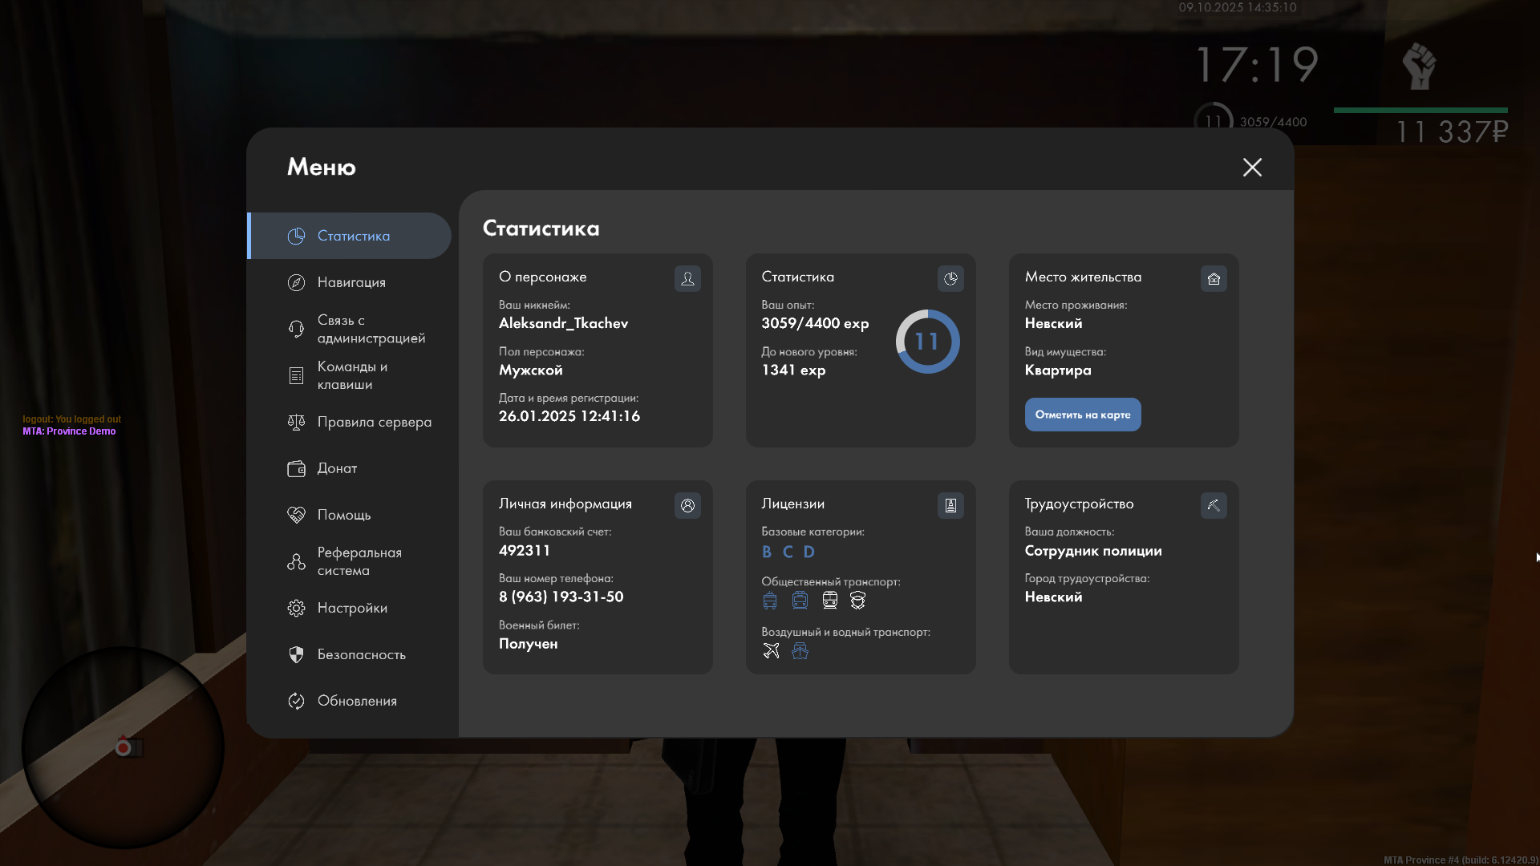
Task: Click the user circle icon in Личная информация card
Action: (687, 505)
